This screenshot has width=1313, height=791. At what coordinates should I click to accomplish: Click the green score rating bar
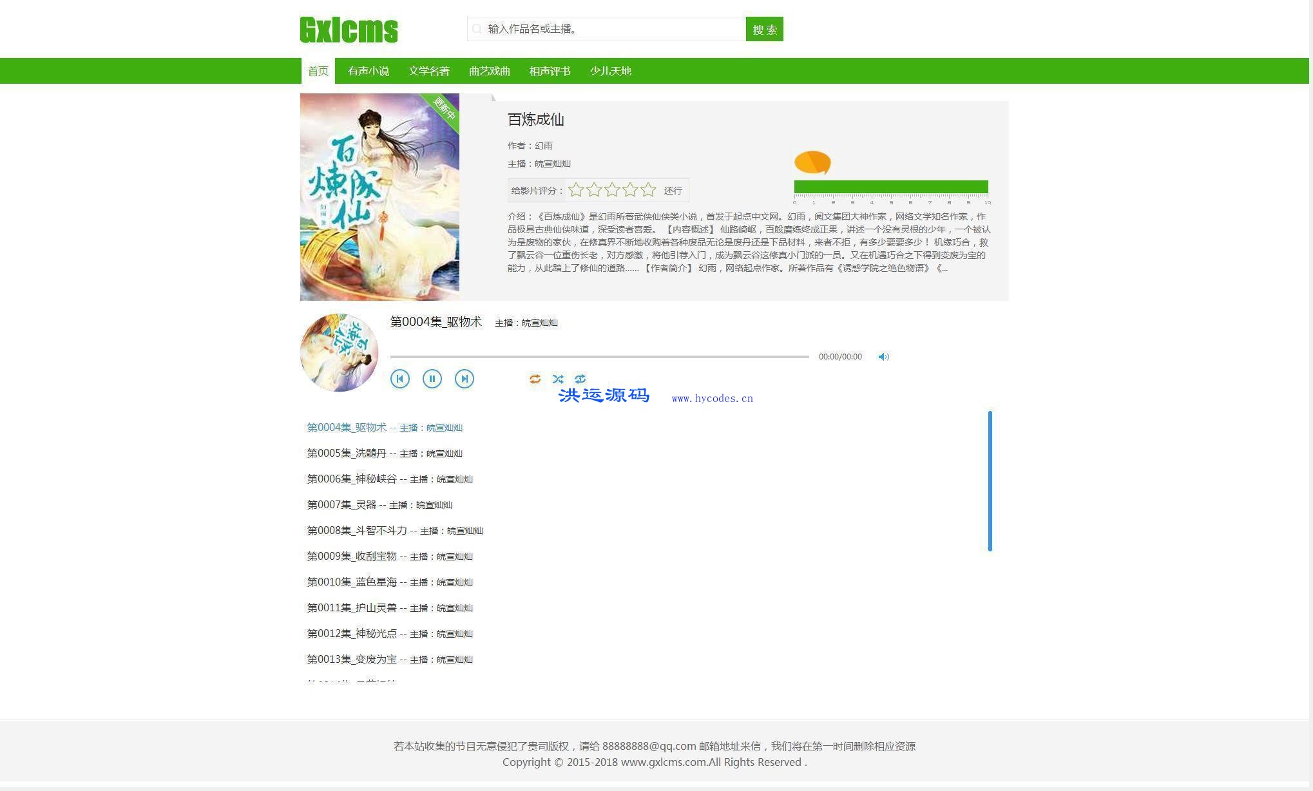click(891, 187)
